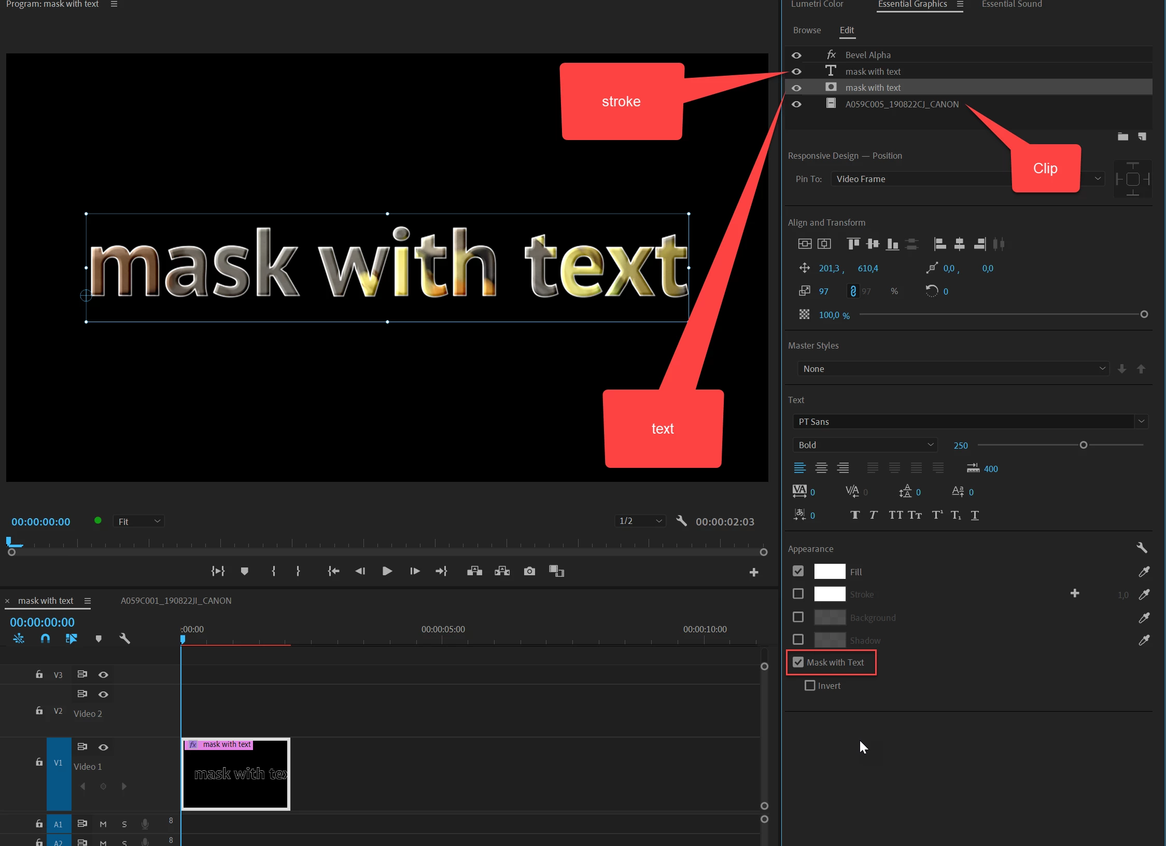Click the Lift button icon

[474, 571]
